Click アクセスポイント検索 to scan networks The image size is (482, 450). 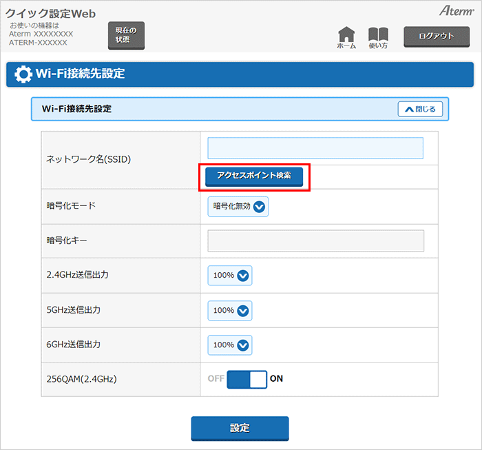[x=254, y=176]
